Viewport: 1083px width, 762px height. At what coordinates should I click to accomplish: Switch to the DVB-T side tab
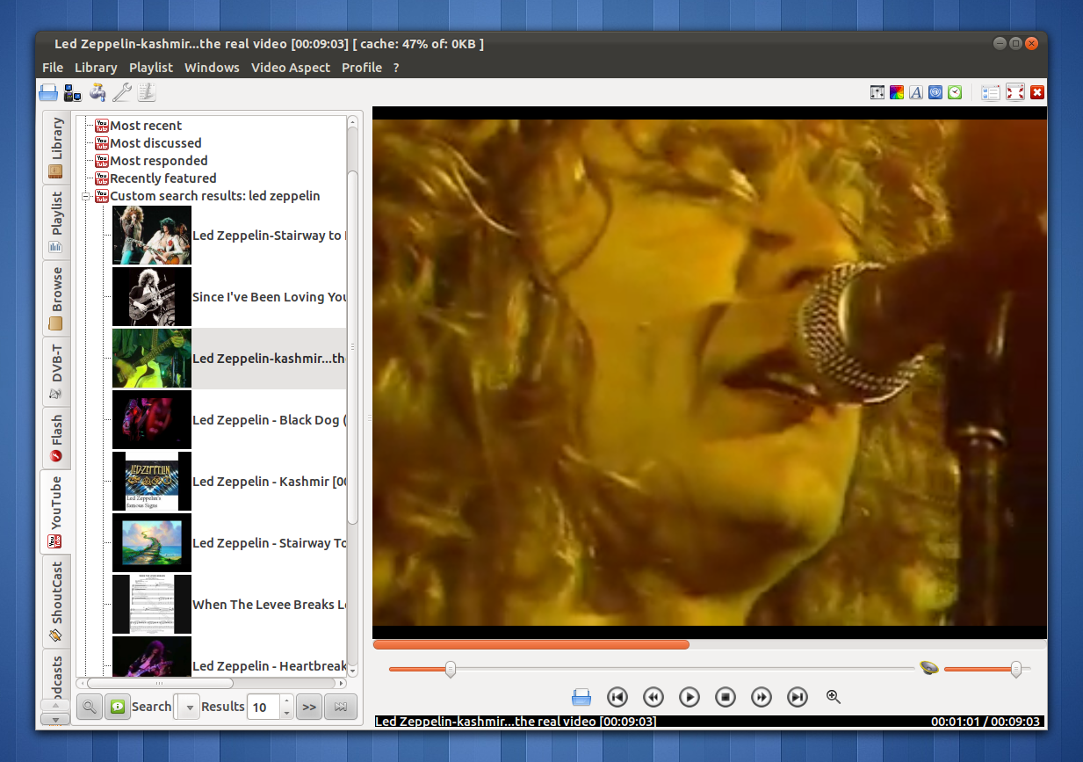[x=56, y=372]
